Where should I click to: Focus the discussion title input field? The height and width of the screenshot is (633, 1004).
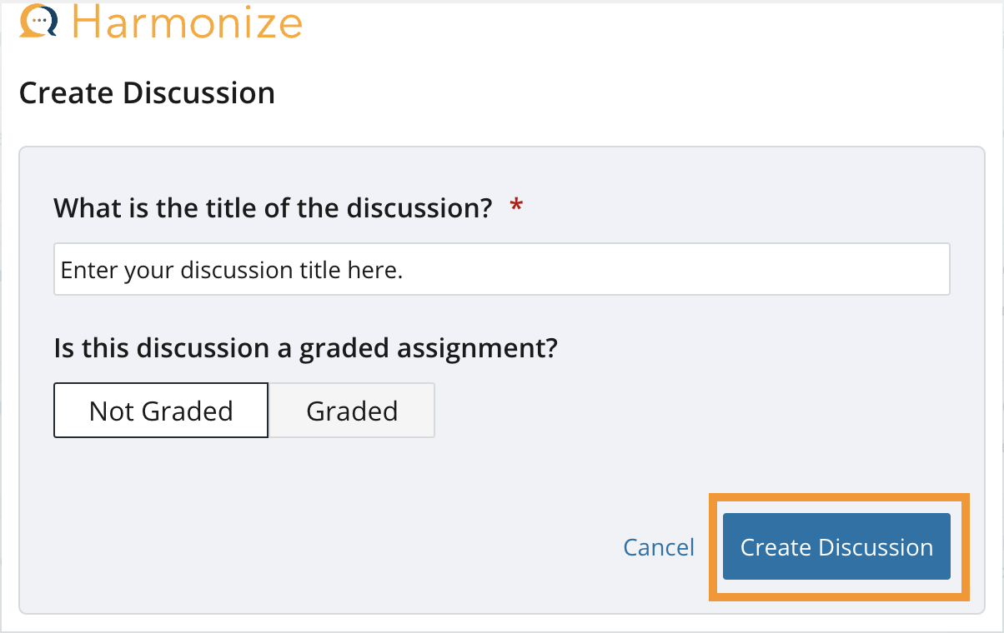501,269
